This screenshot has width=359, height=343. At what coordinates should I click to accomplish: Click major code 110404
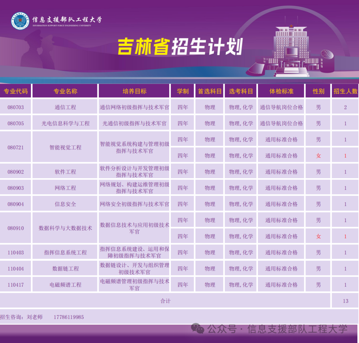point(16,269)
